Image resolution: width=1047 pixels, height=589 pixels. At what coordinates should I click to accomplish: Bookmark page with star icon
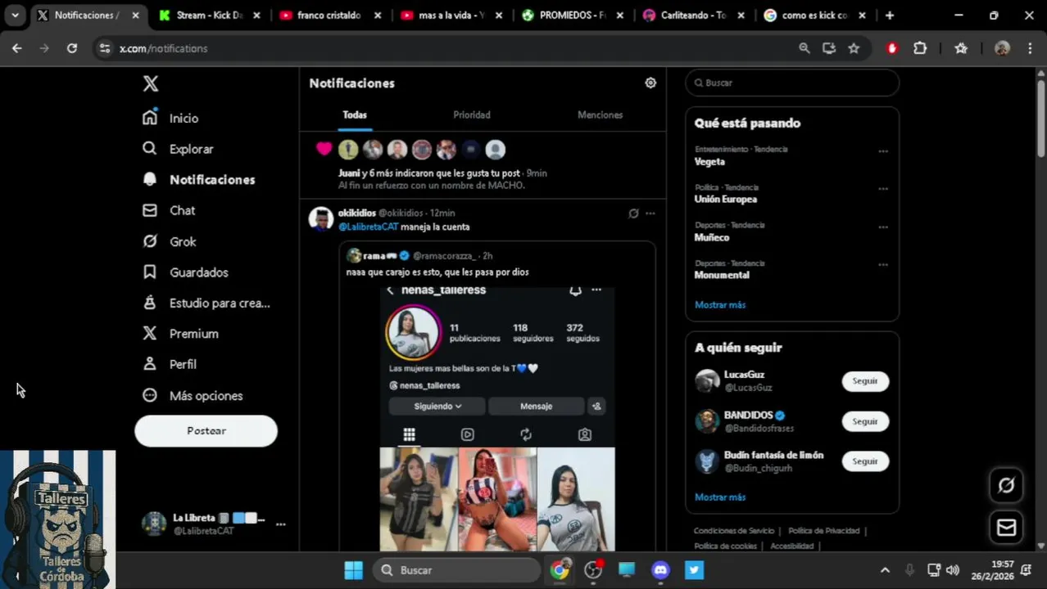point(854,48)
